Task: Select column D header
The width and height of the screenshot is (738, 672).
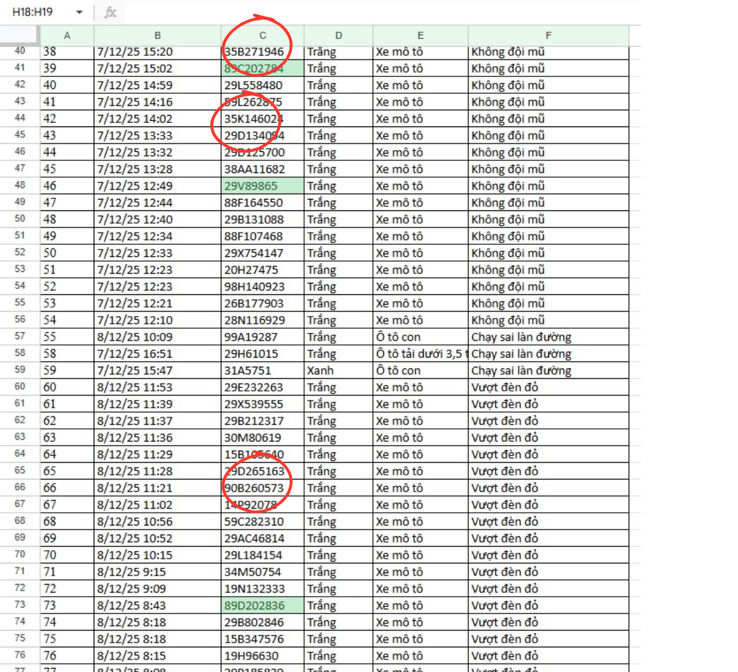Action: pyautogui.click(x=339, y=36)
